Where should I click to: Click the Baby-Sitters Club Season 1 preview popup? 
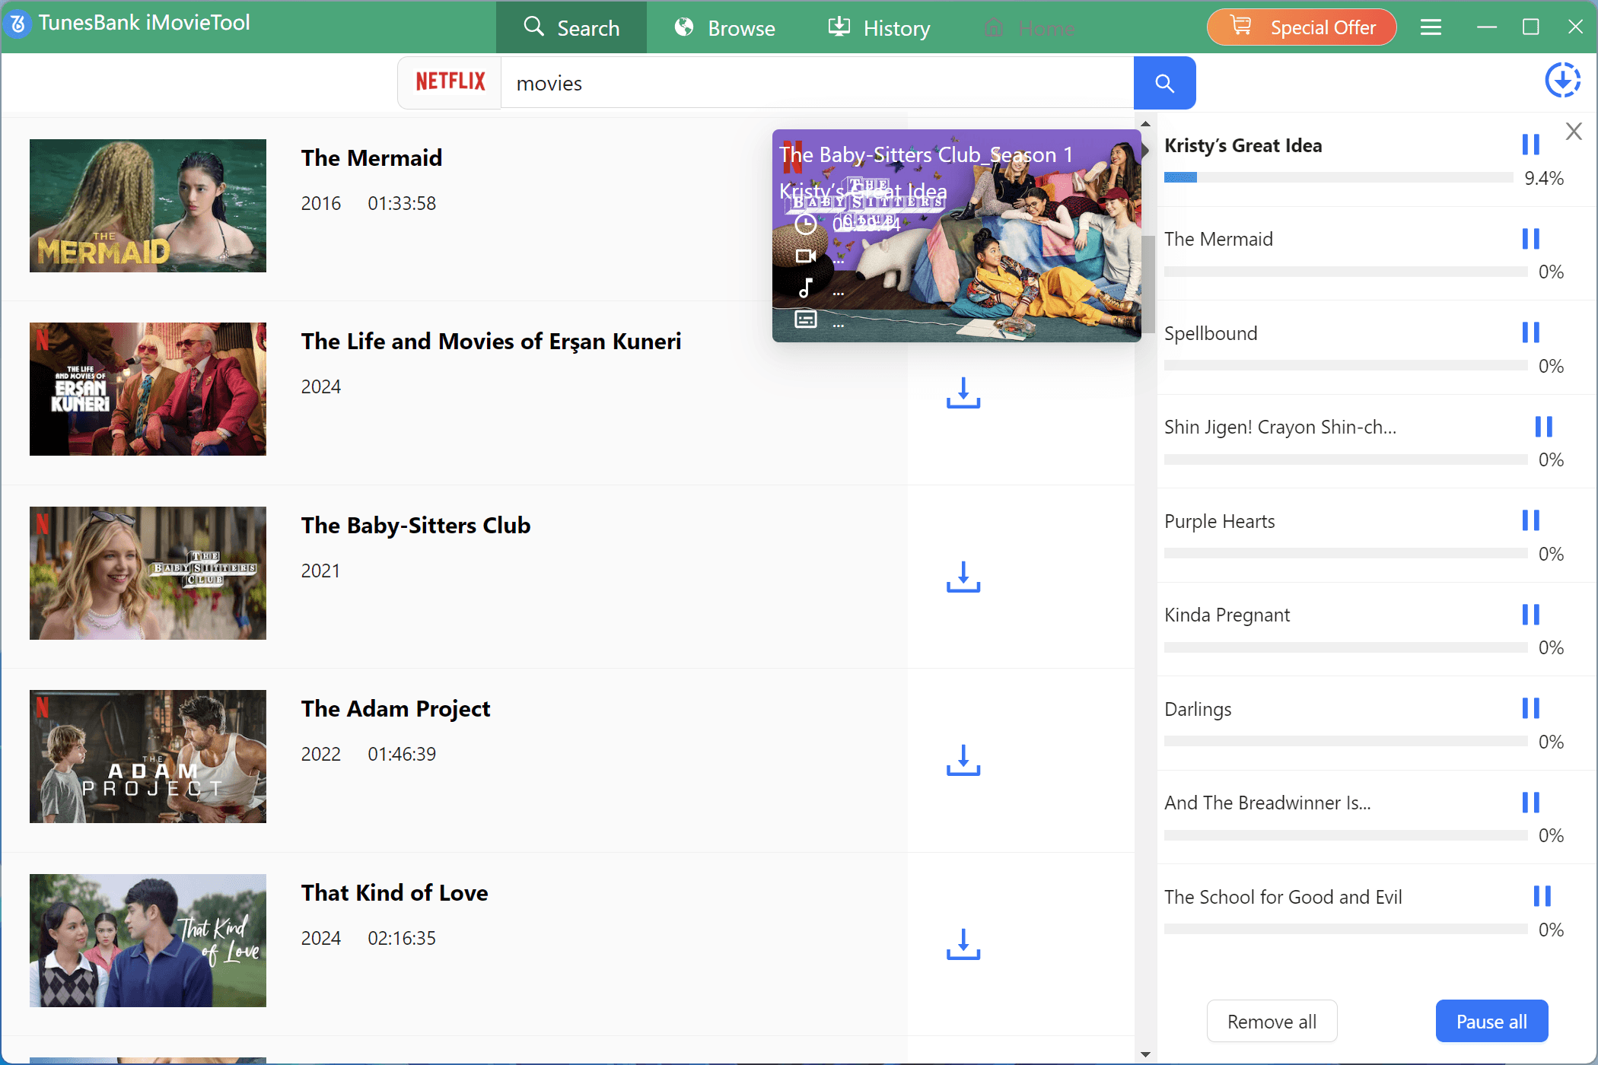point(957,236)
